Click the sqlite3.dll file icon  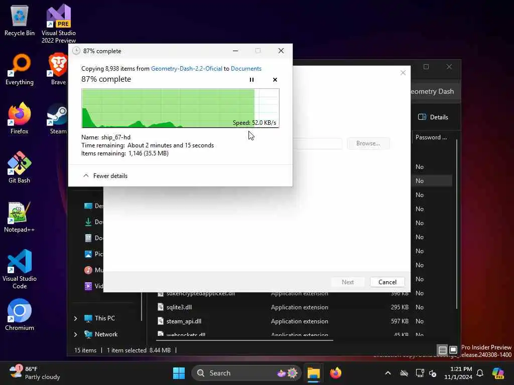pos(160,307)
